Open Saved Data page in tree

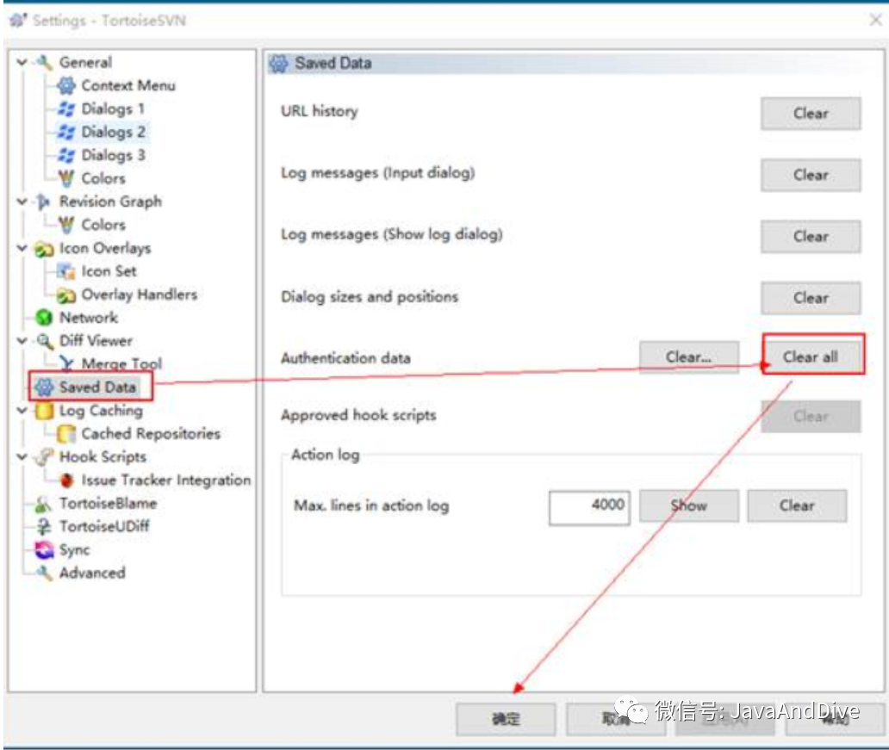click(97, 387)
